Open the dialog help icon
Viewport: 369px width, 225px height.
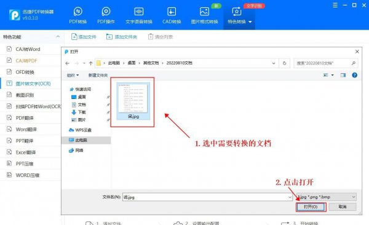pyautogui.click(x=354, y=75)
